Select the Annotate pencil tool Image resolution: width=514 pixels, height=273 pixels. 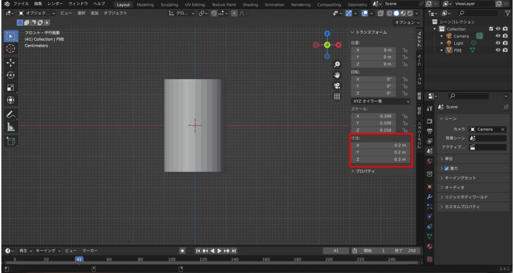(11, 114)
